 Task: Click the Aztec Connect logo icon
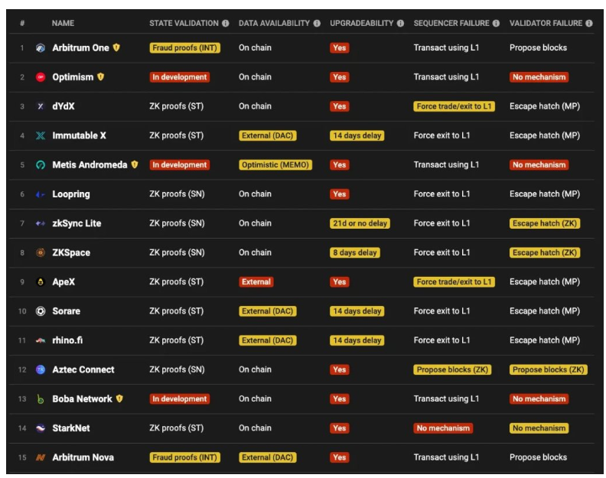[41, 370]
